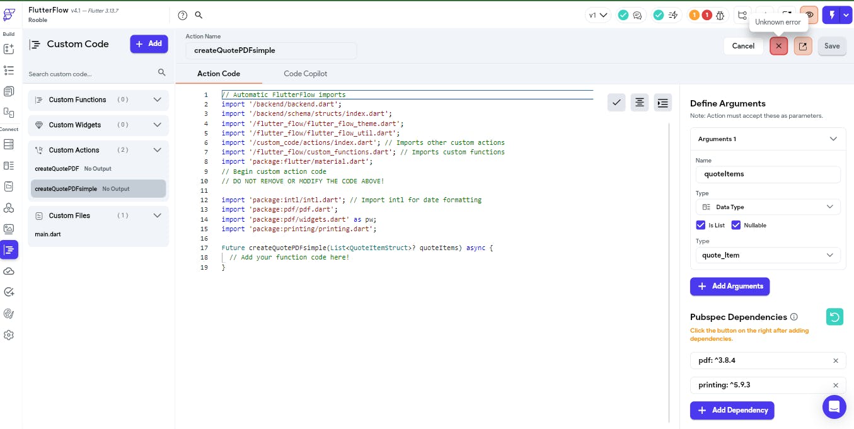Remove the pdf: ^3.8.4 dependency
The width and height of the screenshot is (854, 429).
pos(836,361)
